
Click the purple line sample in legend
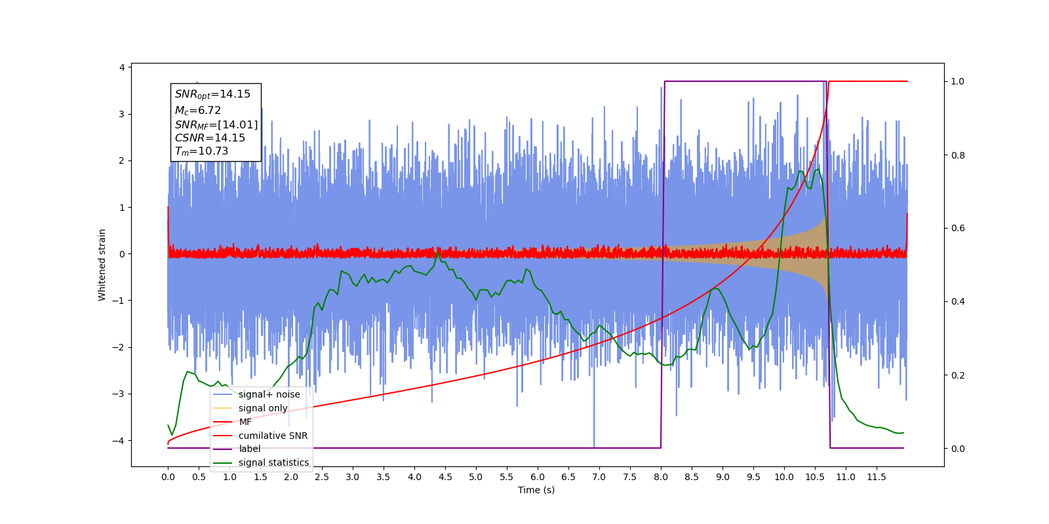click(224, 449)
